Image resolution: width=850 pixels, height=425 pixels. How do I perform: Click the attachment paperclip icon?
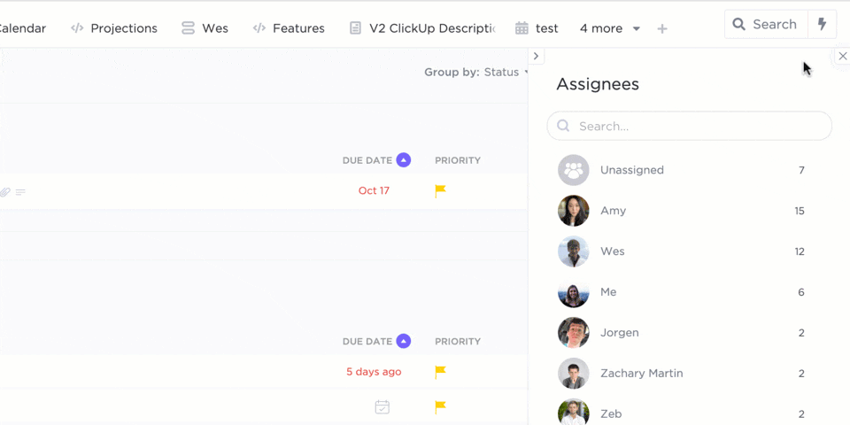pos(5,192)
